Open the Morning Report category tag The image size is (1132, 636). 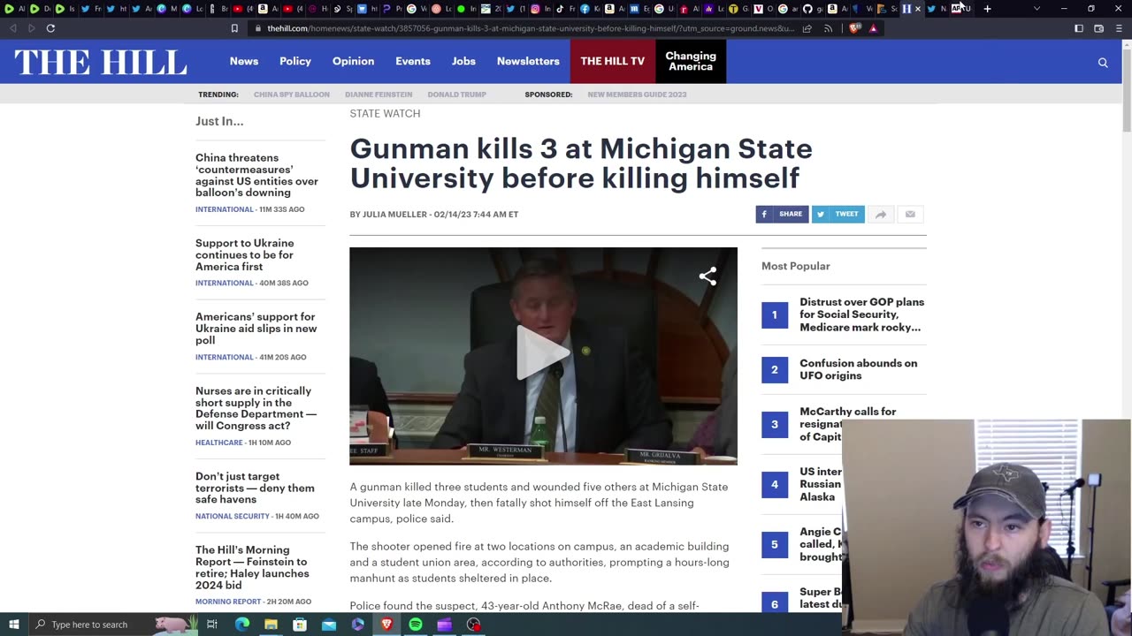(228, 602)
